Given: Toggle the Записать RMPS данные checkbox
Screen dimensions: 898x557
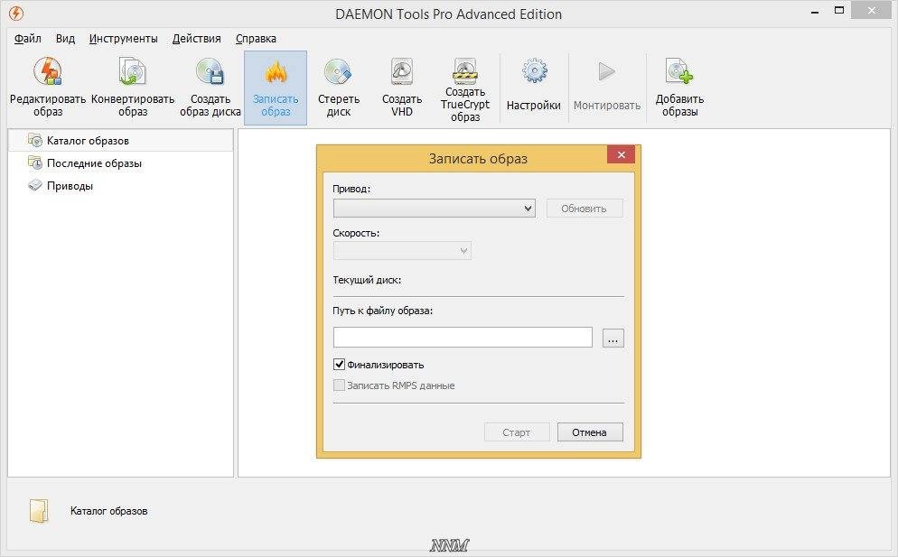Looking at the screenshot, I should (x=339, y=385).
